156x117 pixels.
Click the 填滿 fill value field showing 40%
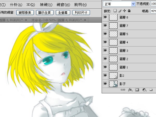tap(153, 11)
